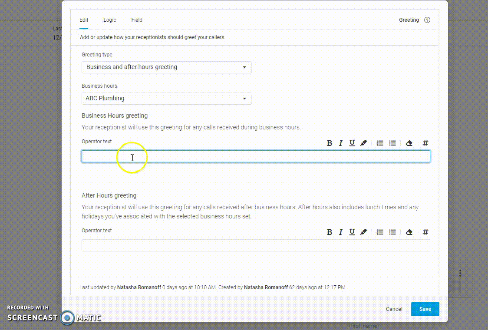Click hash icon in Business Hours toolbar
The height and width of the screenshot is (330, 488).
(425, 143)
